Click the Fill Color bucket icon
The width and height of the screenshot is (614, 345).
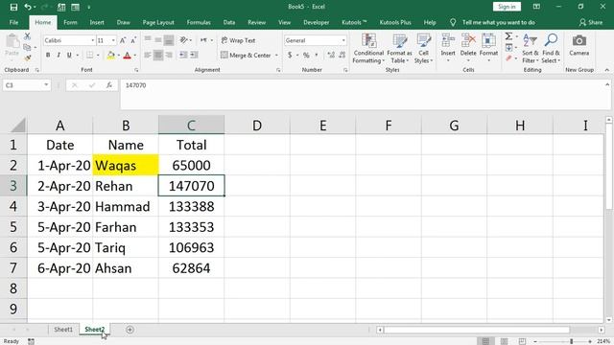(x=111, y=56)
